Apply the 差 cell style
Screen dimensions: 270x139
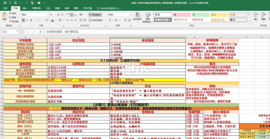click(x=182, y=15)
